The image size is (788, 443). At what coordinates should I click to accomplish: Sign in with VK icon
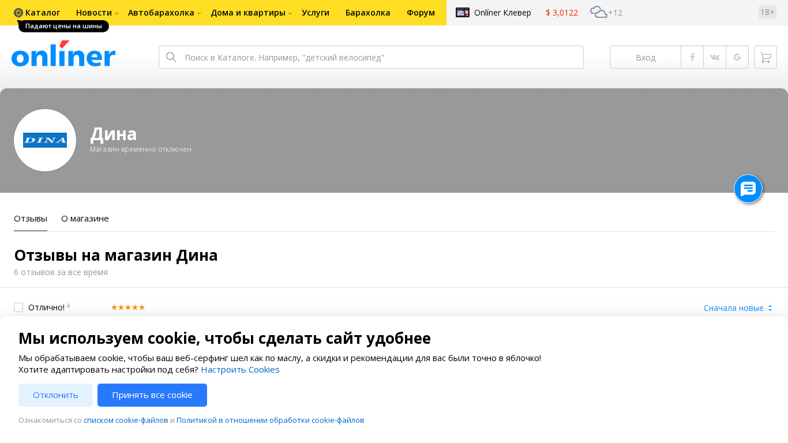coord(715,57)
